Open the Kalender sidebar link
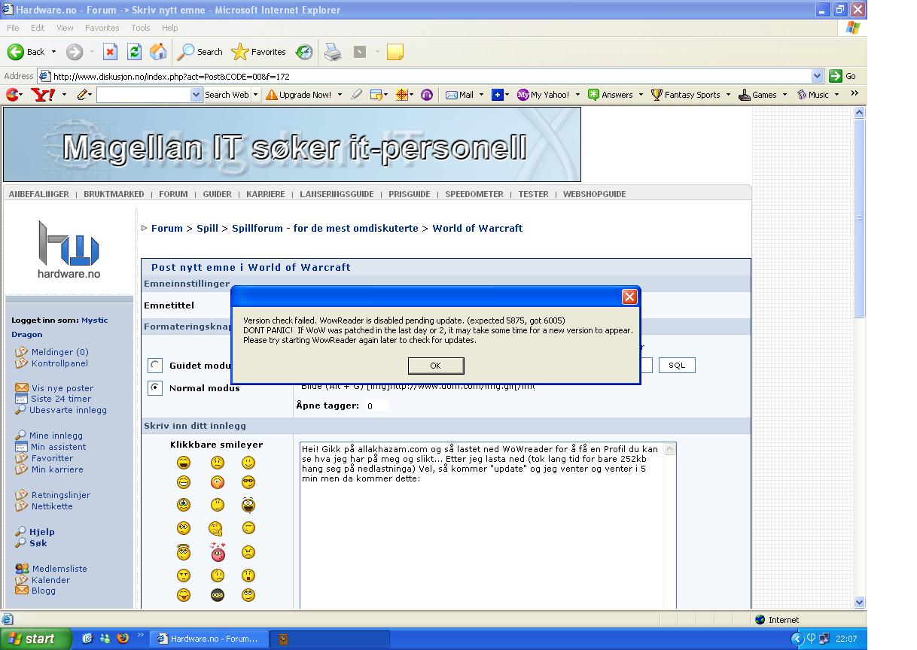The image size is (917, 650). click(x=50, y=580)
